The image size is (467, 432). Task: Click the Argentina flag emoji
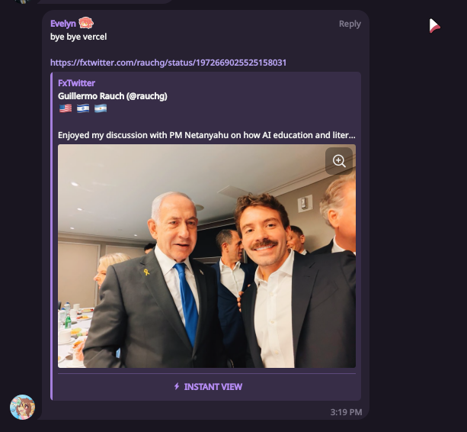100,109
